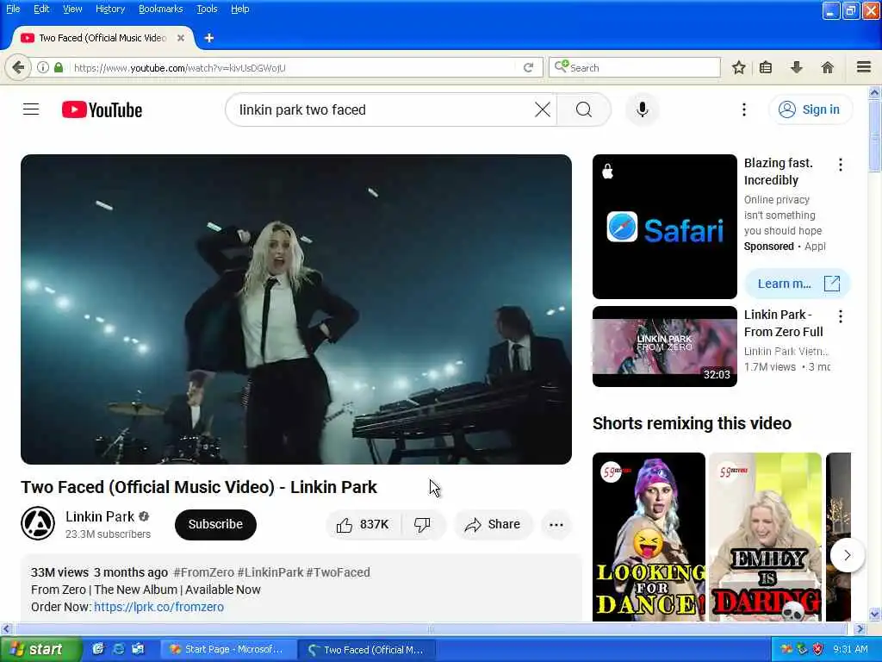Open the lprk.co/fromzero link
This screenshot has height=662, width=882.
[x=158, y=607]
